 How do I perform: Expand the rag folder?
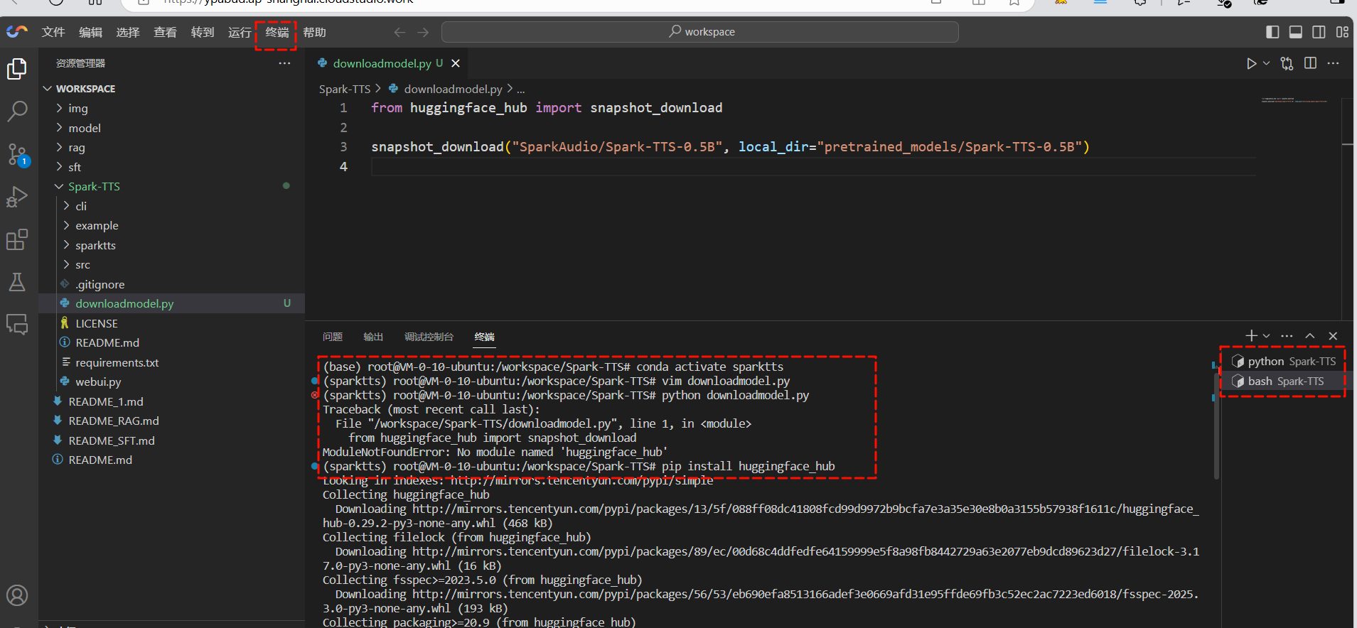pyautogui.click(x=172, y=147)
